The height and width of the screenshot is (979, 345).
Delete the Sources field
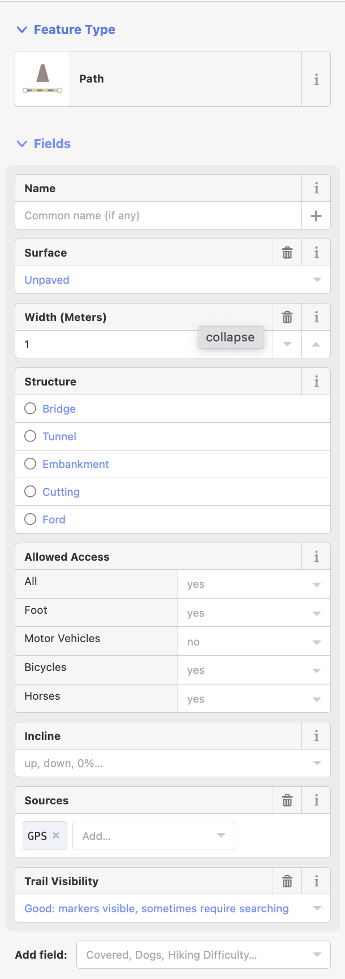[287, 800]
